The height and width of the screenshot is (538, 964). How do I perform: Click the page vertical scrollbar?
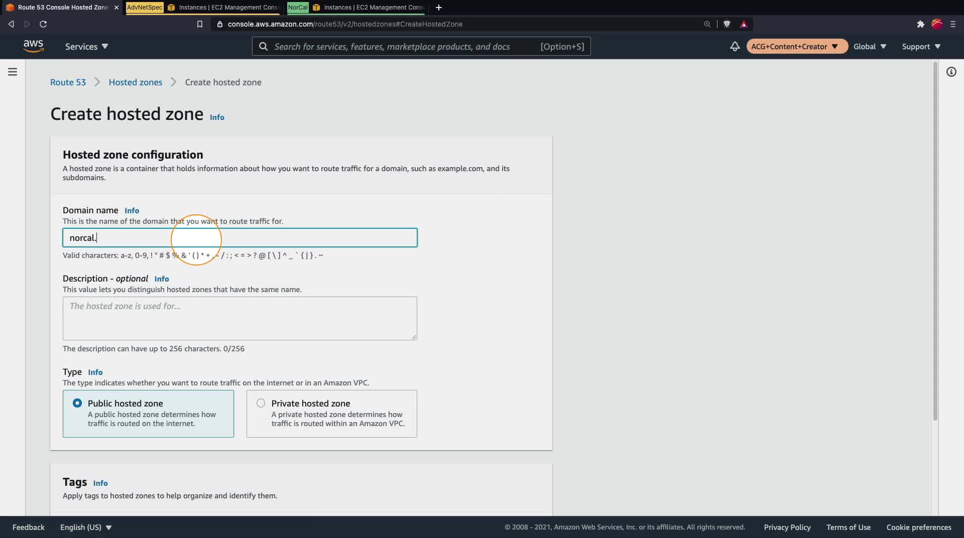tap(935, 241)
